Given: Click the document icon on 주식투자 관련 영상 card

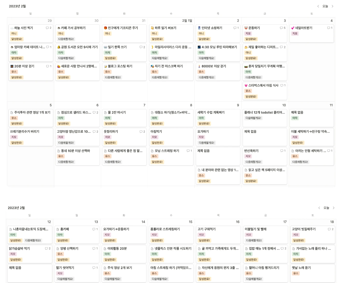Looking at the screenshot, I should [x=12, y=112].
